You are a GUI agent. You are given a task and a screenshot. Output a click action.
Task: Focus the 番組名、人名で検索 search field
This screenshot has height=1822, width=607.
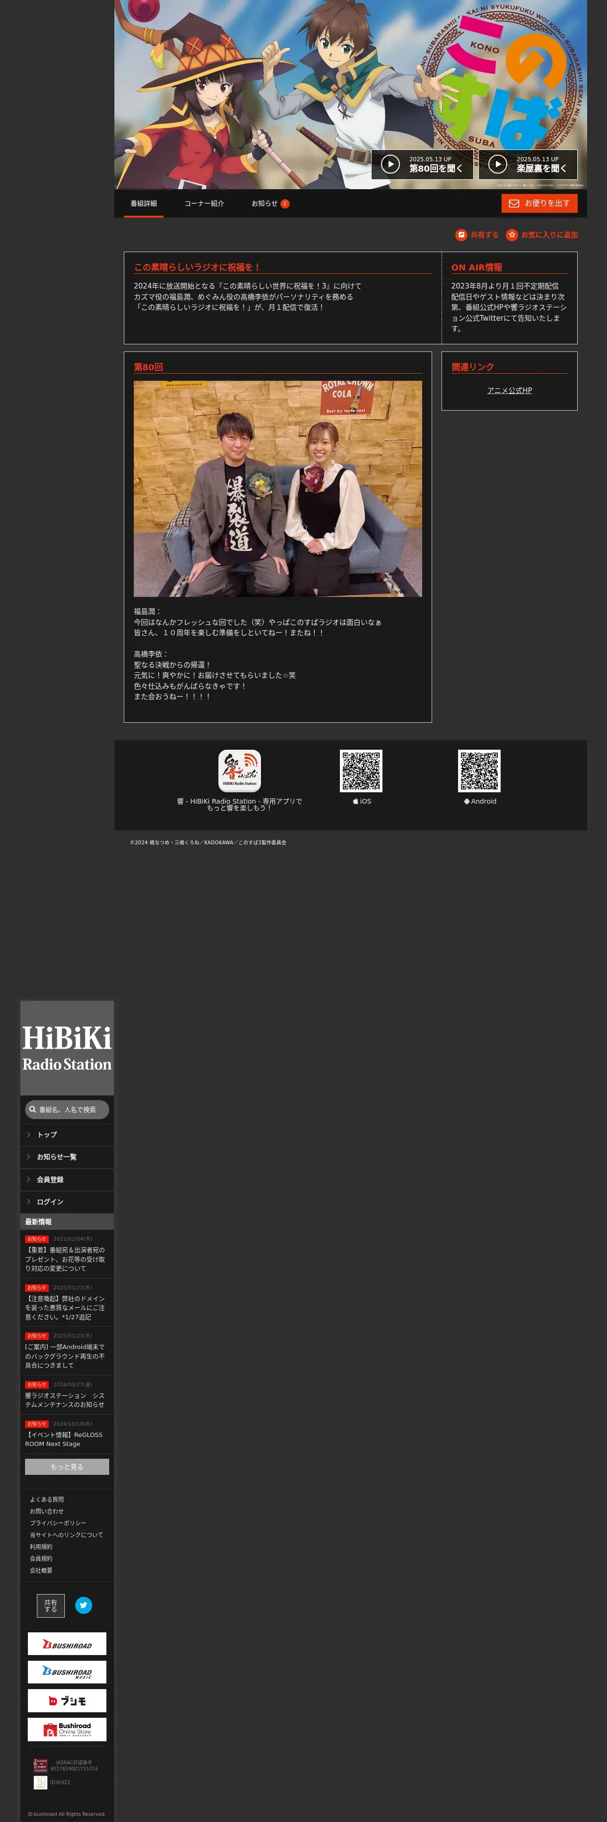(67, 1110)
